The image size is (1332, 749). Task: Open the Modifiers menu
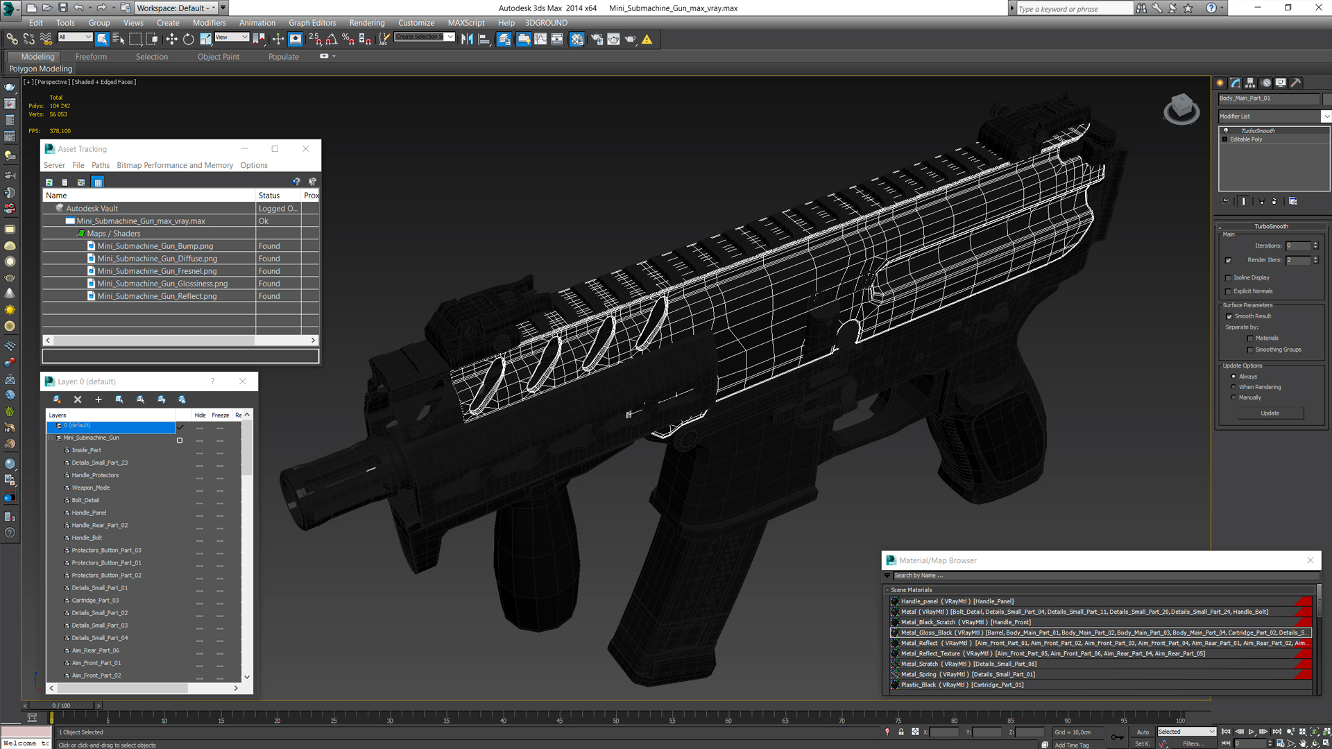coord(209,23)
